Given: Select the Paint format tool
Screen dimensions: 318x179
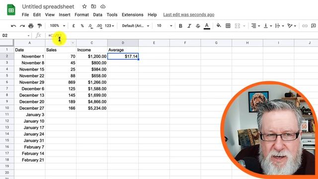Looking at the screenshot, I should tap(40, 26).
